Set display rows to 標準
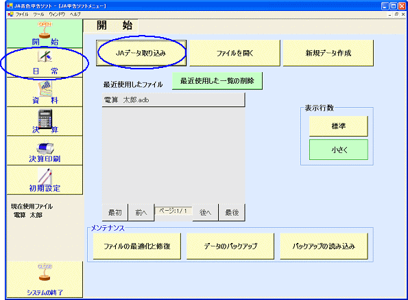408x300 pixels. [x=339, y=126]
